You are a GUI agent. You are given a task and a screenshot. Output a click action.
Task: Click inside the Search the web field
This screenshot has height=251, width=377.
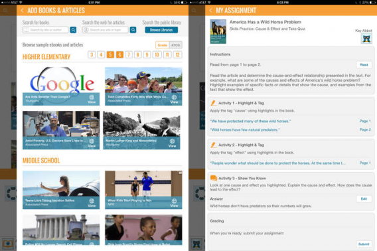106,30
